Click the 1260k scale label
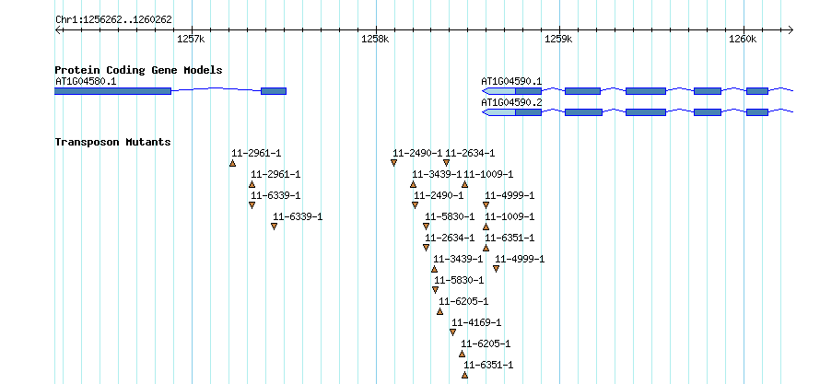Screen dimensions: 820x384 point(743,40)
